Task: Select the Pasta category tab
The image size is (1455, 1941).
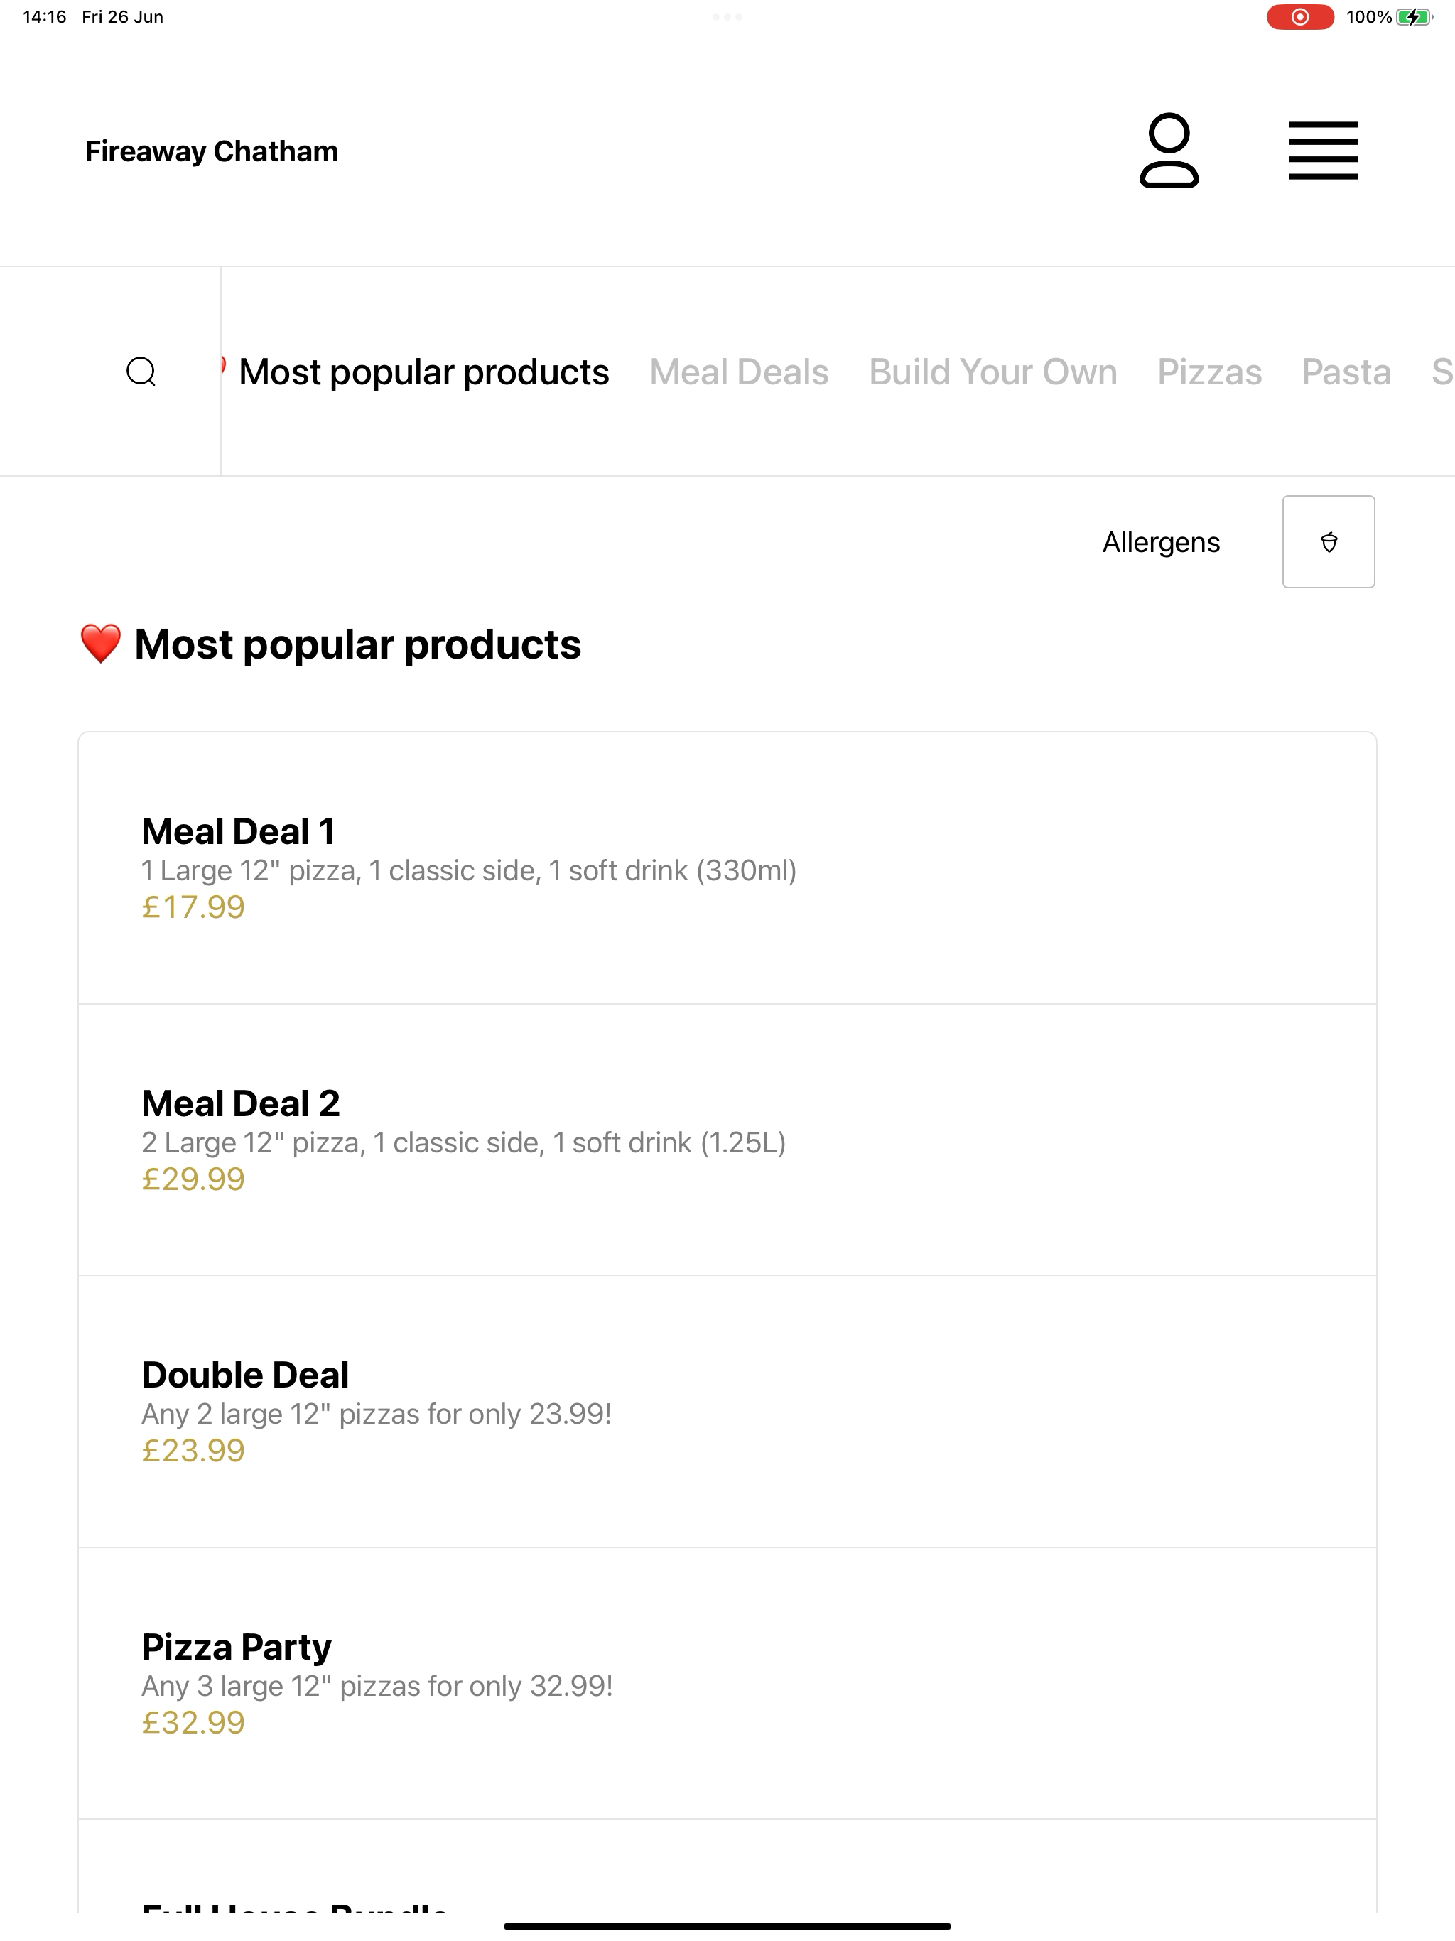Action: point(1346,372)
